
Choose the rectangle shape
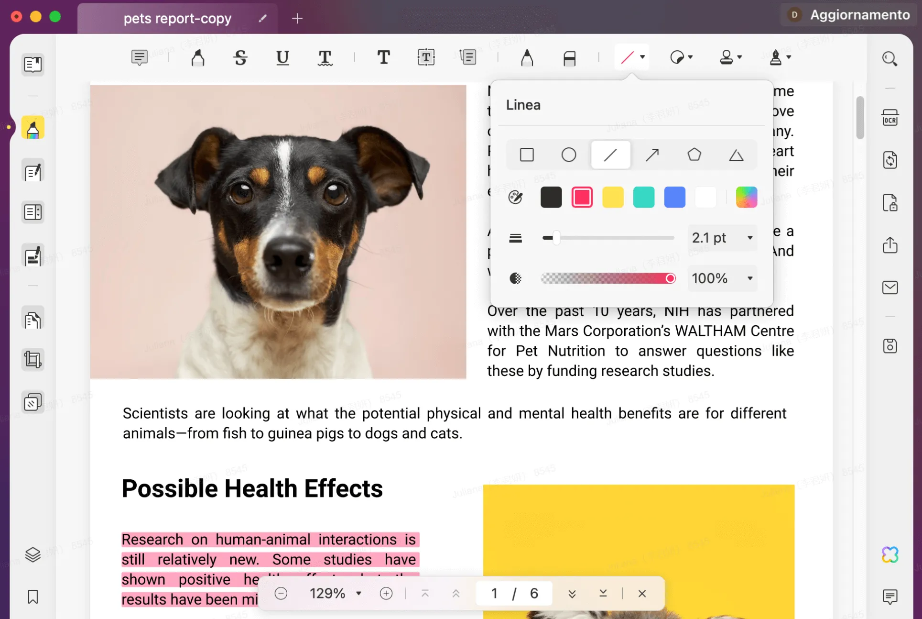527,155
